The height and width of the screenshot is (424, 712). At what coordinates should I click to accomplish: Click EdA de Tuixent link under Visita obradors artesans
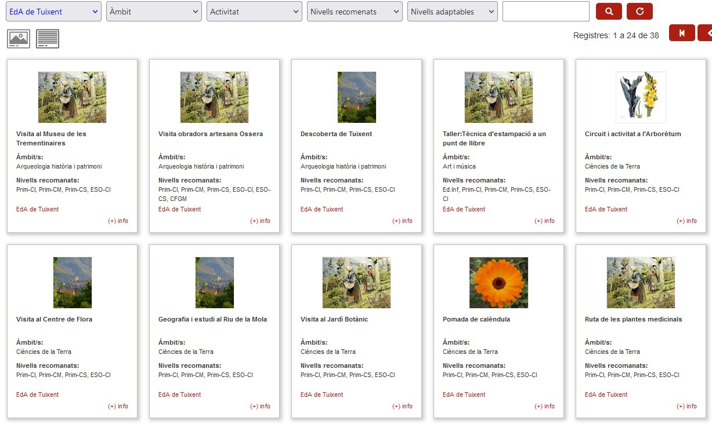click(180, 210)
